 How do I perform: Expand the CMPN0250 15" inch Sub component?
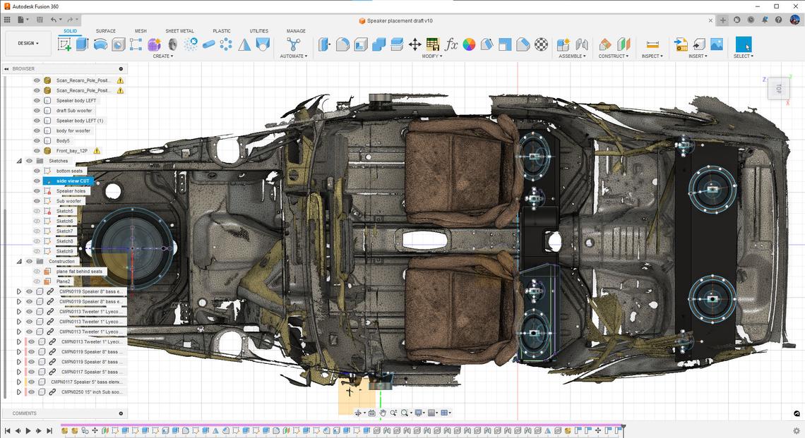coord(19,392)
